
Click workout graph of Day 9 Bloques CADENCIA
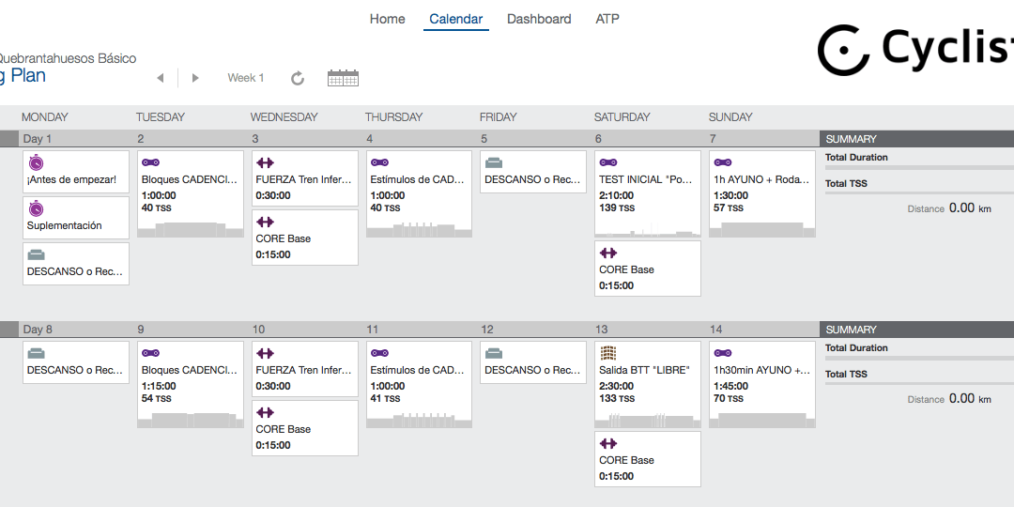(x=190, y=421)
